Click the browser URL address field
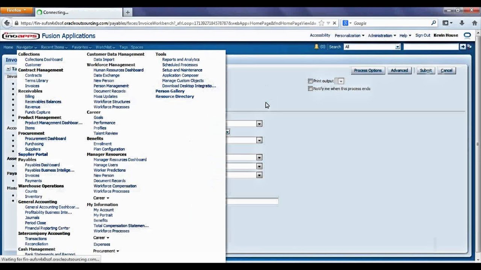The height and width of the screenshot is (270, 481). 168,23
